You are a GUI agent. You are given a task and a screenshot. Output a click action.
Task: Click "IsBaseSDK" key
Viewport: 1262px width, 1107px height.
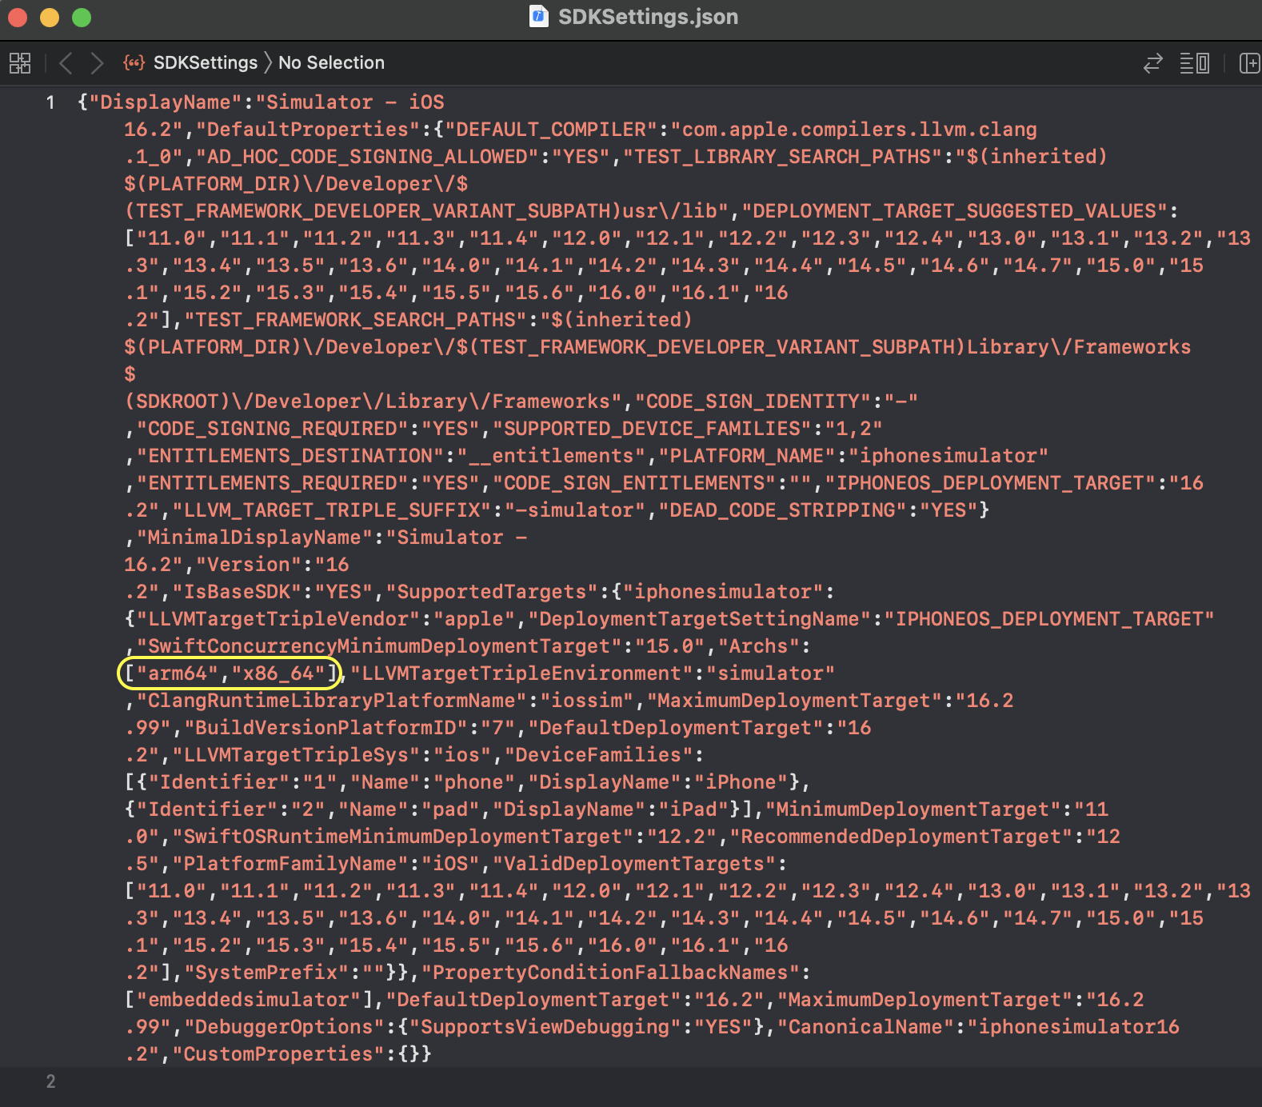click(x=238, y=592)
